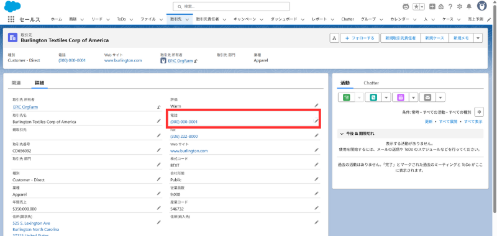Screen dimensions: 497x236
Task: Click in the 検索 search field
Action: [x=231, y=6]
